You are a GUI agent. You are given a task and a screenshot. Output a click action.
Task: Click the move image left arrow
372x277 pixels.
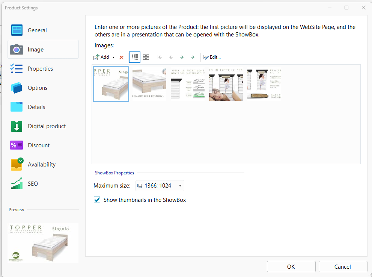171,57
